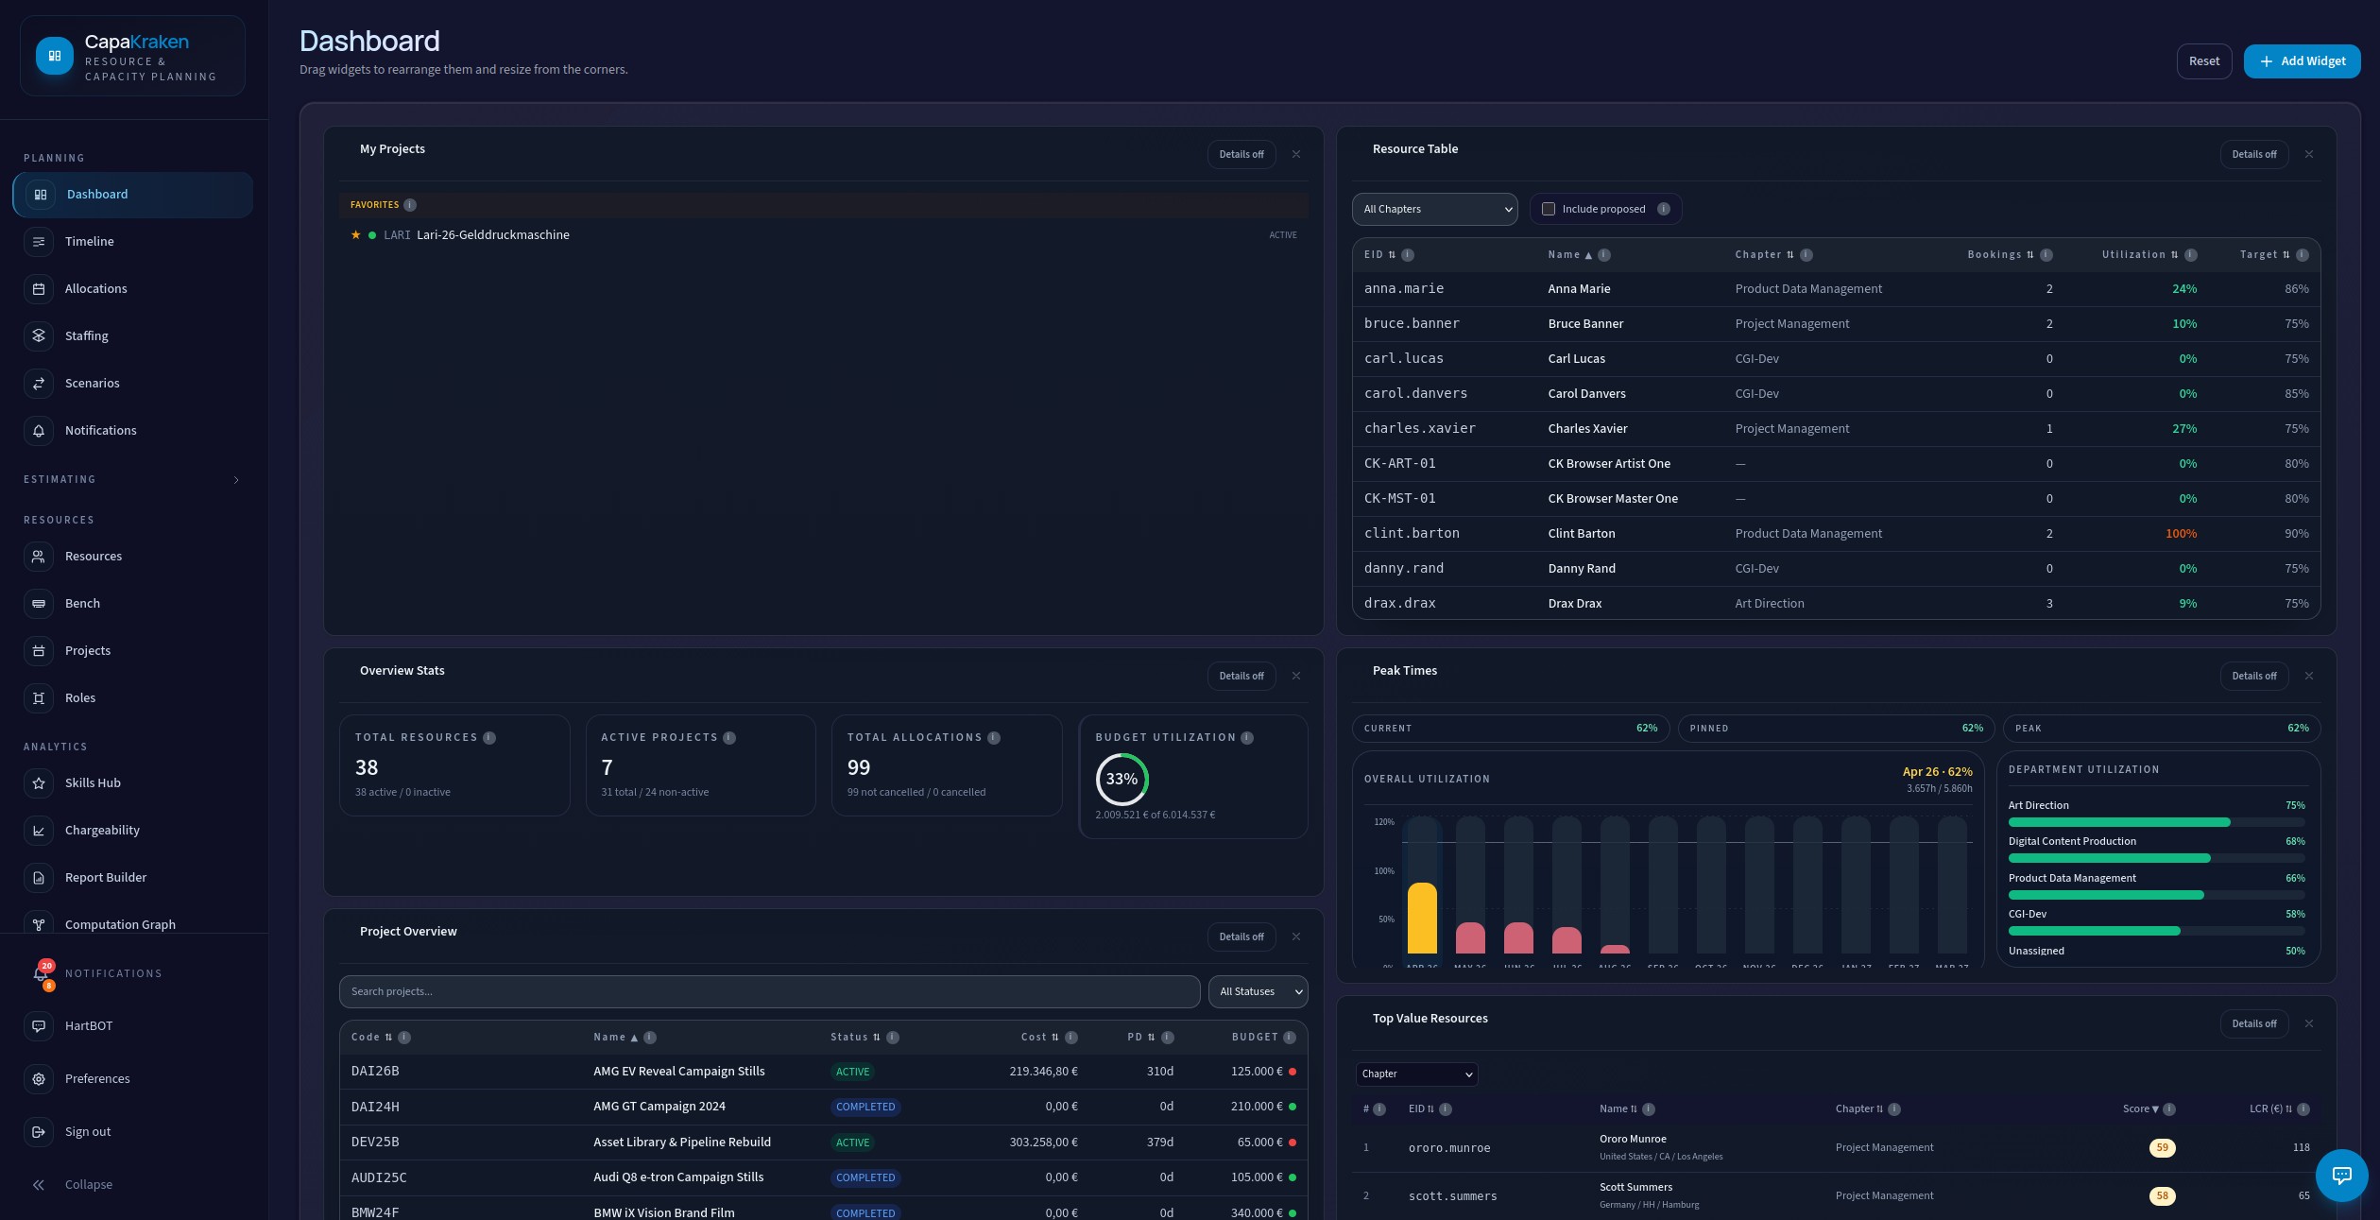This screenshot has height=1220, width=2380.
Task: Open the floating chat bubble button
Action: [x=2341, y=1175]
